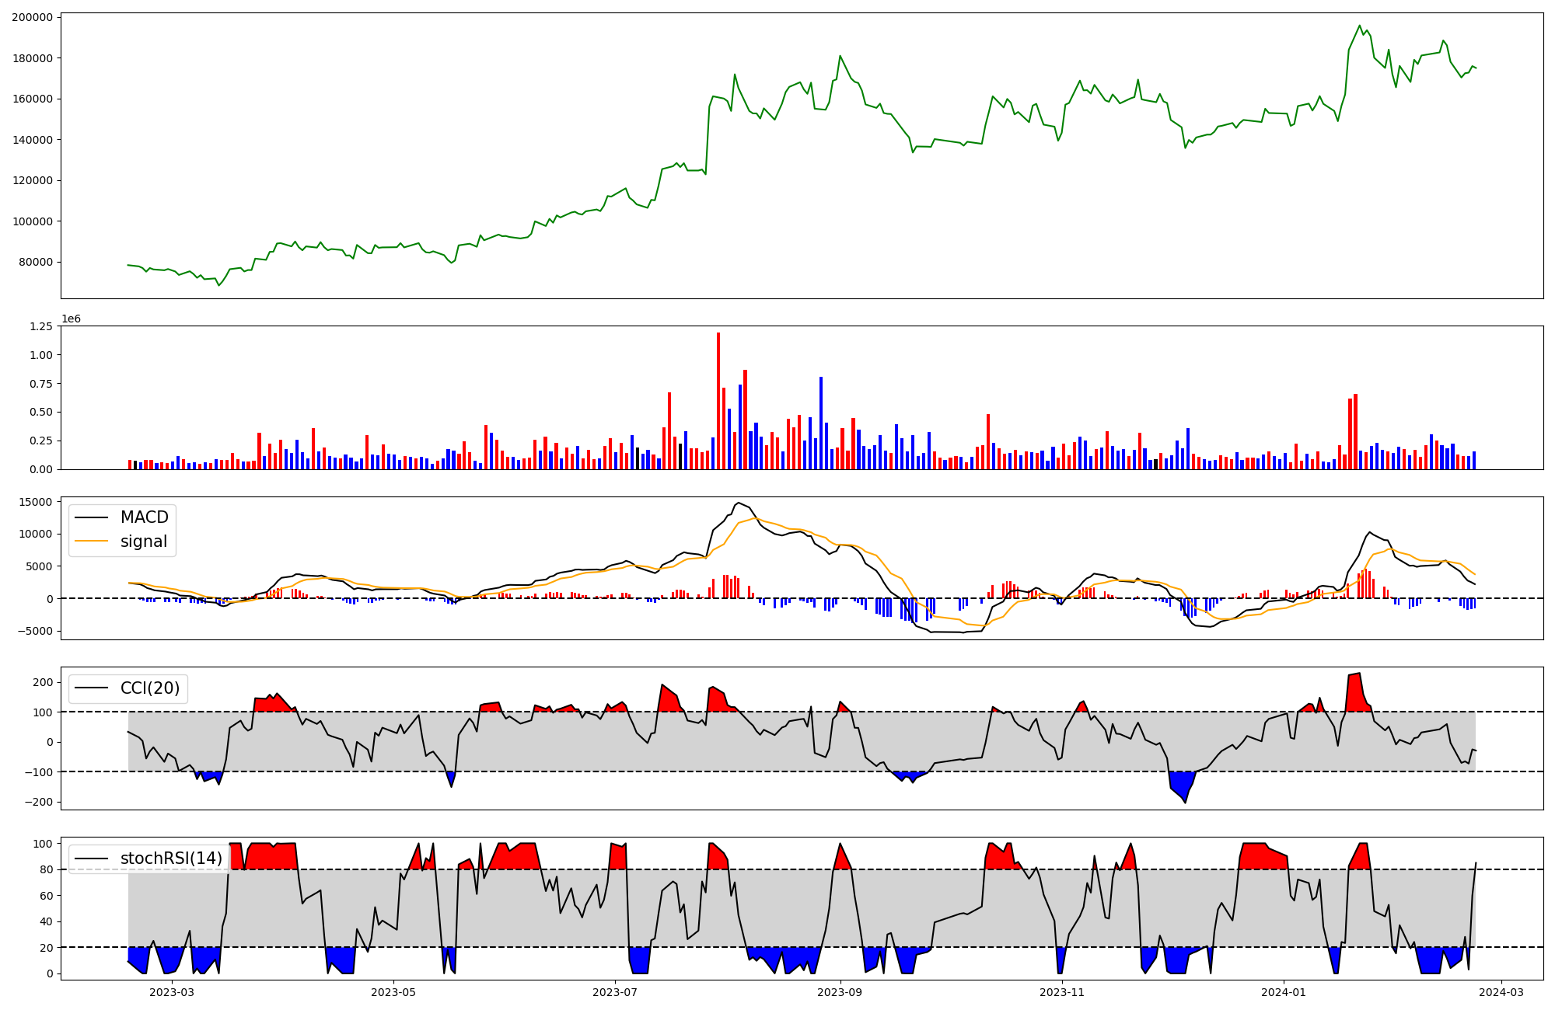
Task: Click the MACD legend label
Action: (144, 517)
